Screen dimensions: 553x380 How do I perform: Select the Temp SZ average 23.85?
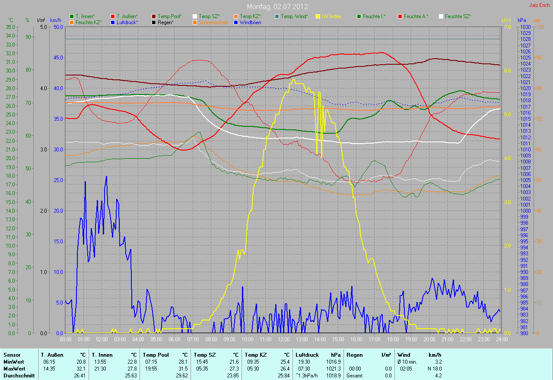(x=232, y=376)
